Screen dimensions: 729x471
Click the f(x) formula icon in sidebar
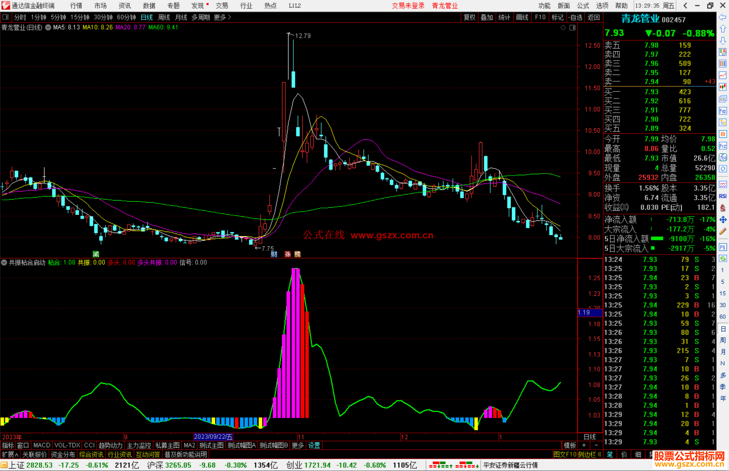[x=723, y=157]
